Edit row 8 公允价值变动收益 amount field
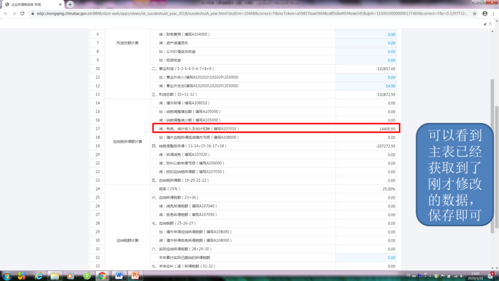The height and width of the screenshot is (281, 499). click(366, 52)
